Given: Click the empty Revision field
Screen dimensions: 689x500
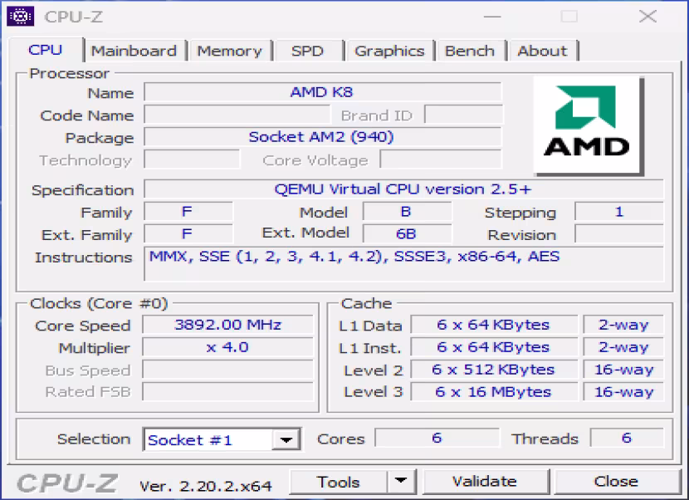Looking at the screenshot, I should 619,233.
